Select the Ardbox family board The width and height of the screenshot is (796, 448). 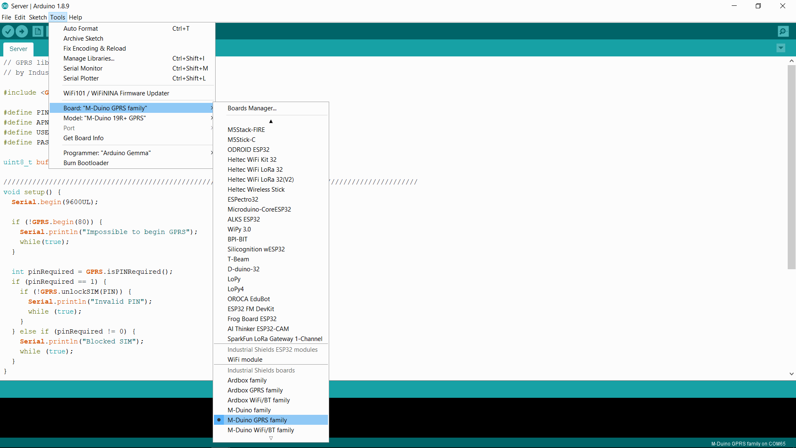click(271, 380)
